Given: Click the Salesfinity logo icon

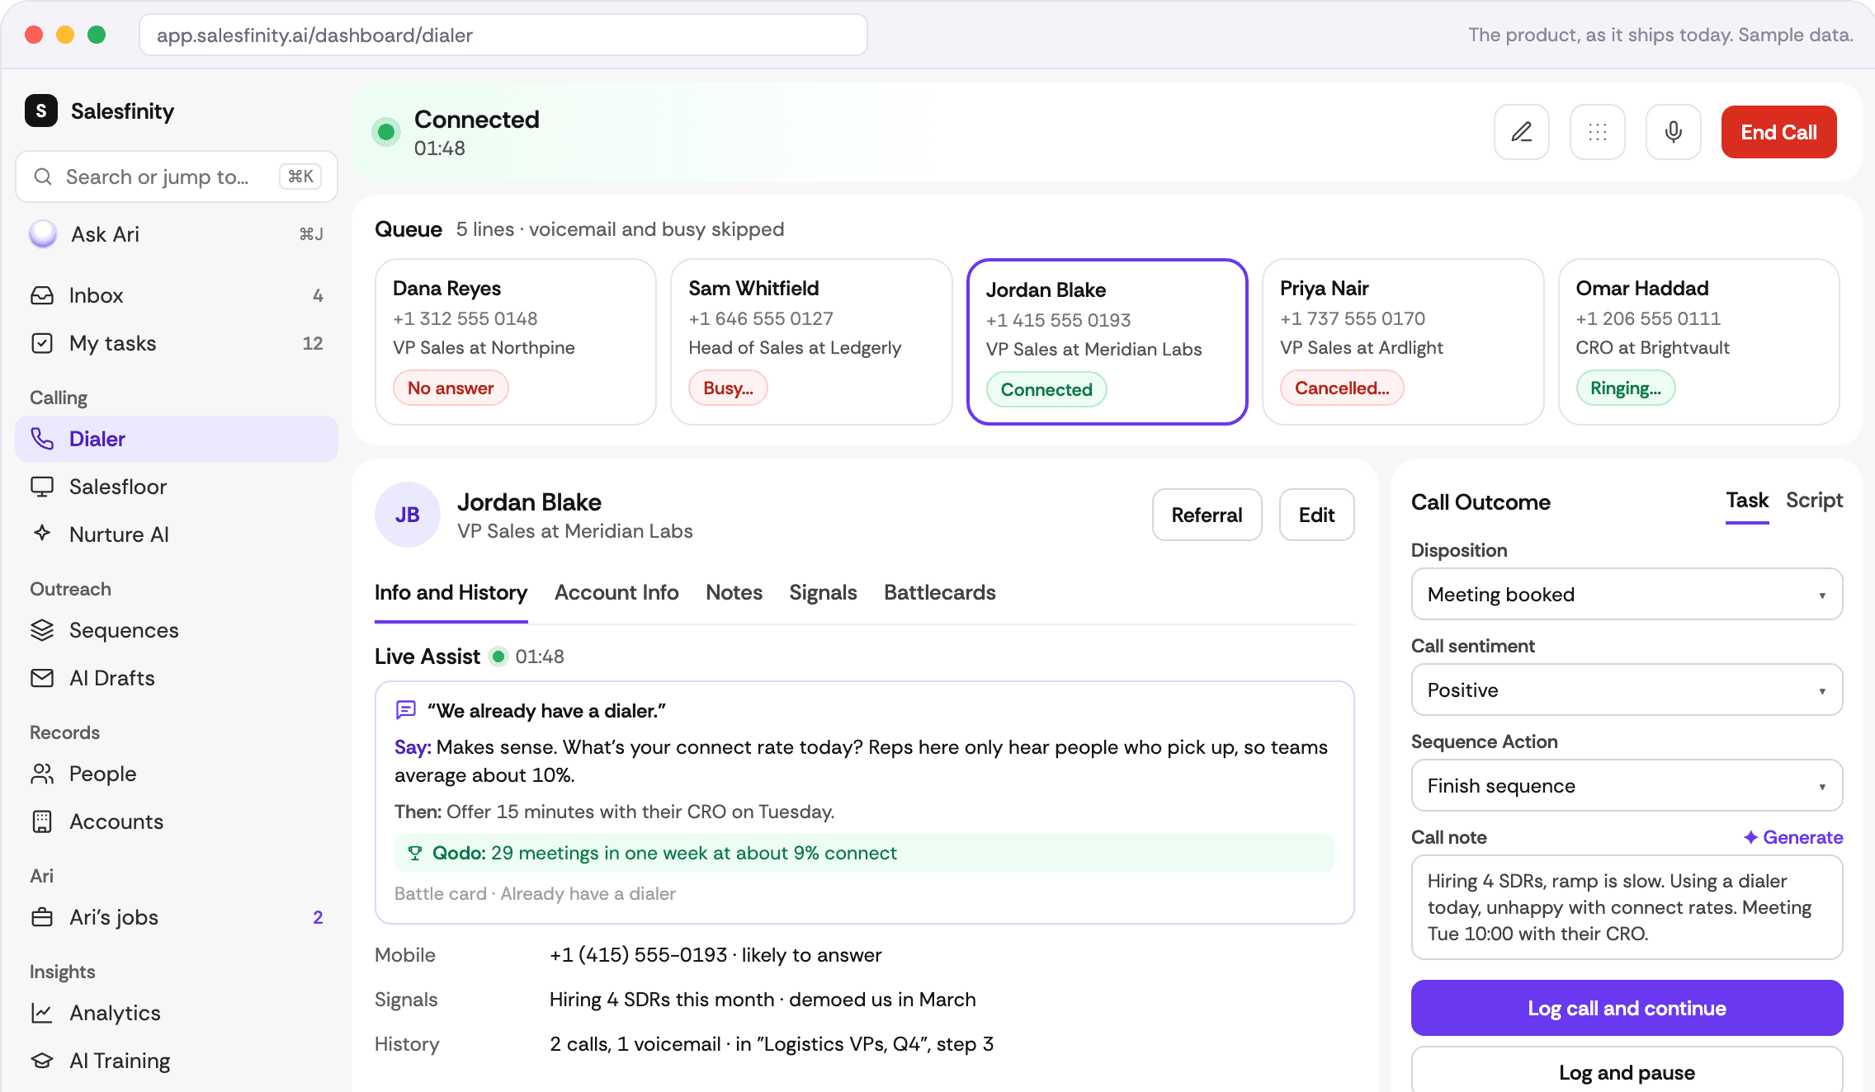Looking at the screenshot, I should click(41, 111).
